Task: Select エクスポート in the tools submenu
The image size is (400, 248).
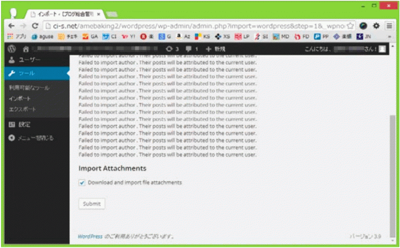Action: coord(23,108)
